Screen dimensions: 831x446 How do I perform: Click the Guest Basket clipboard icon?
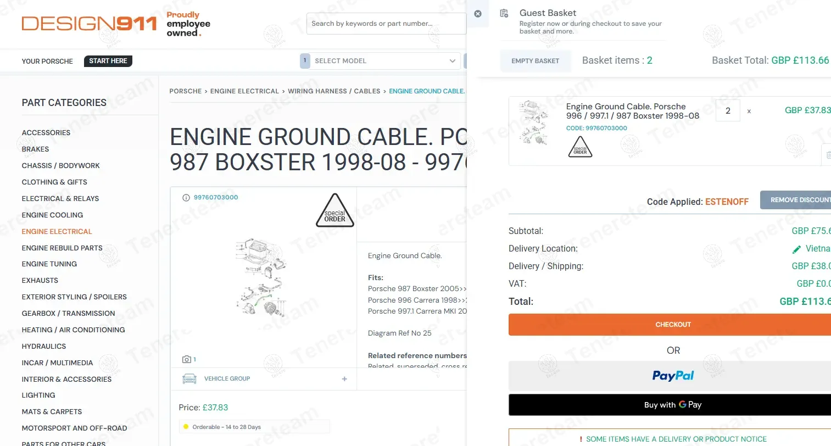pos(504,14)
